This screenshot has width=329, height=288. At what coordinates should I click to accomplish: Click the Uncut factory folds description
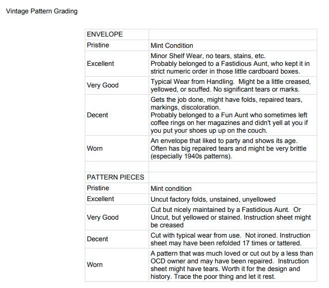click(x=213, y=200)
